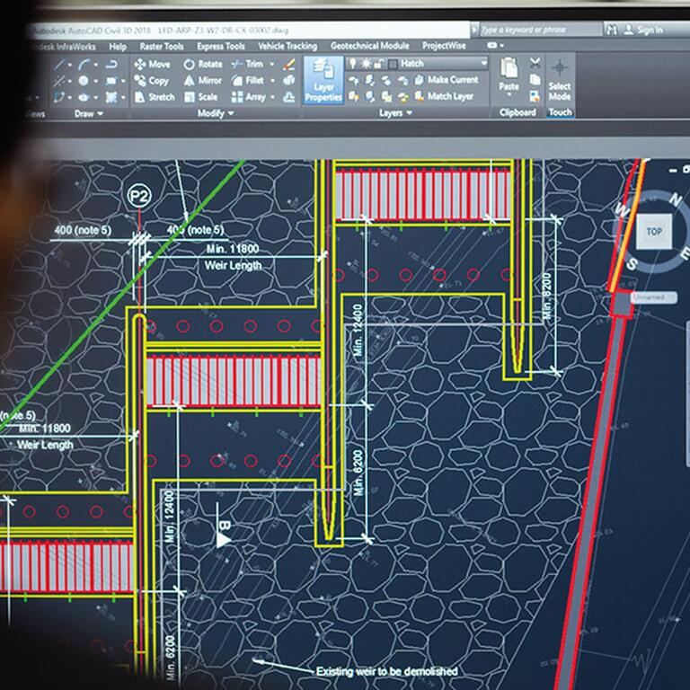The height and width of the screenshot is (690, 690).
Task: Click the Explode icon beside Fillet
Action: point(288,80)
